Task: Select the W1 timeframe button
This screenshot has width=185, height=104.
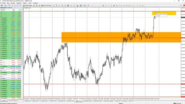Action: (x=140, y=5)
